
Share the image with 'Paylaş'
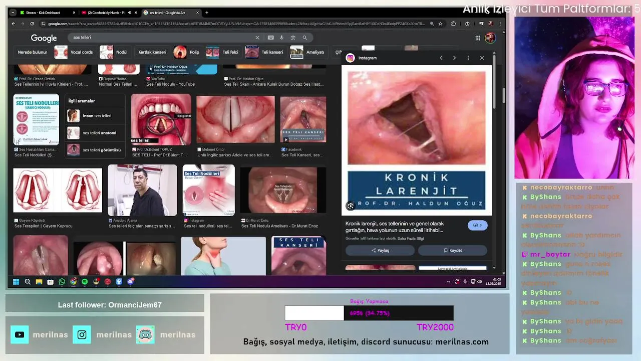[380, 250]
